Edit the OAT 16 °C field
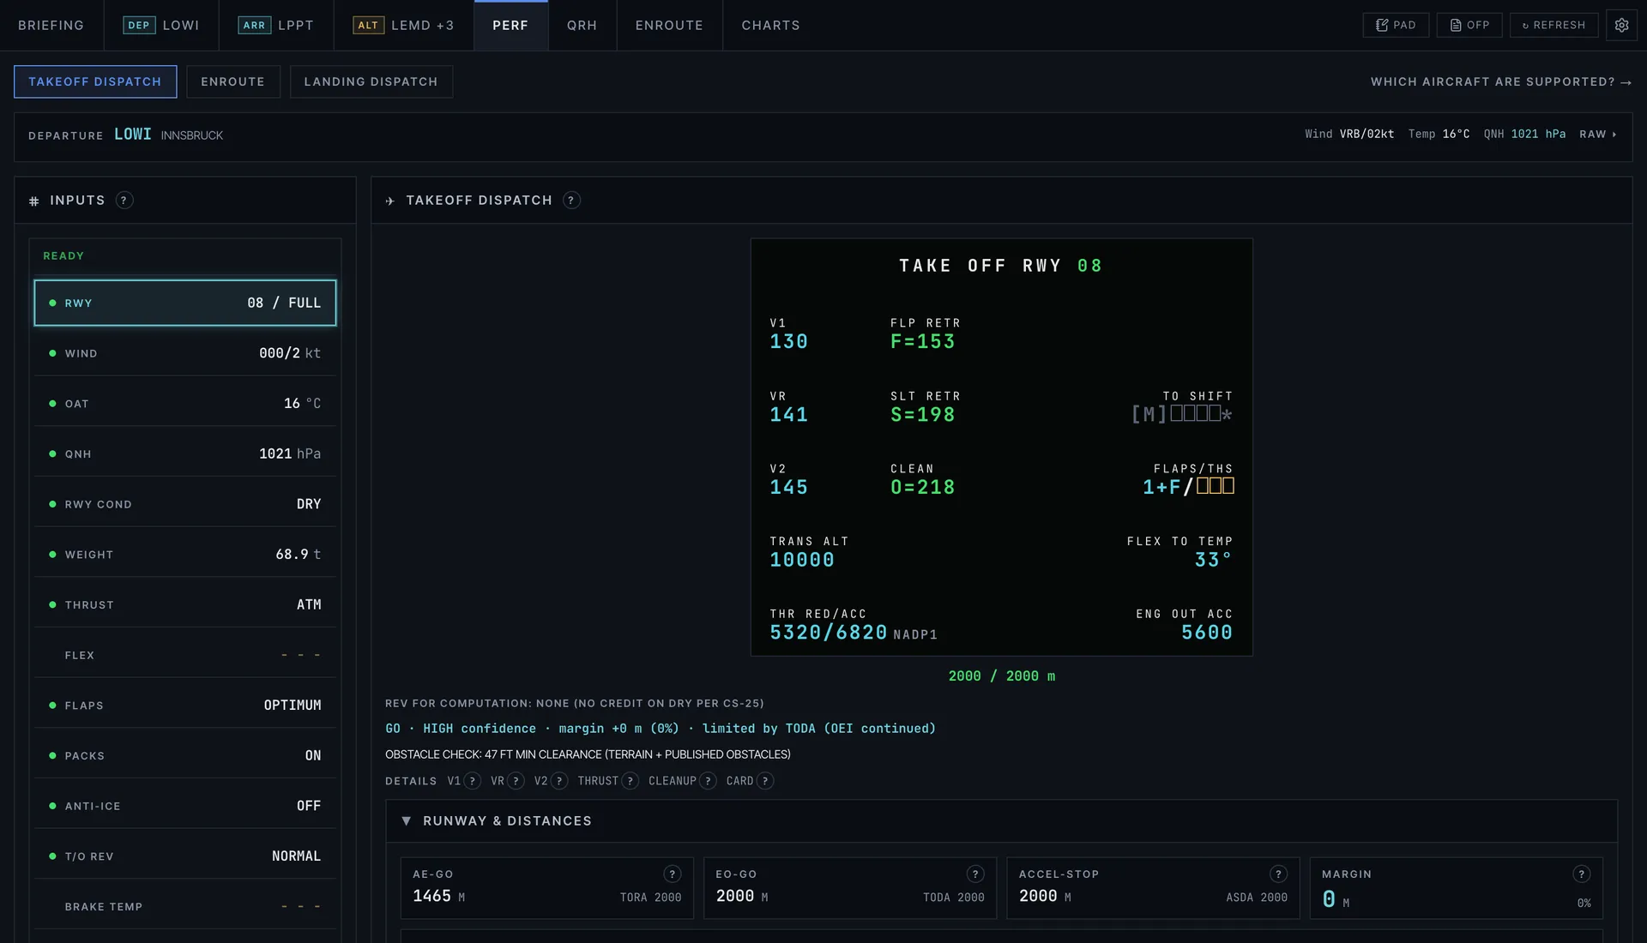1647x943 pixels. tap(185, 404)
